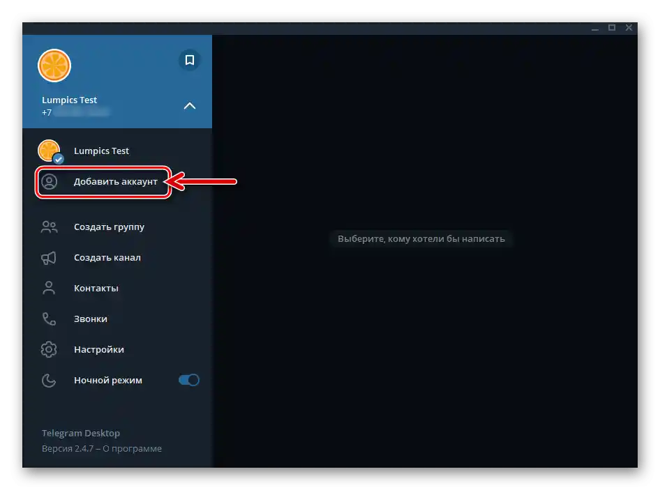Toggle the Night Mode switch off
The height and width of the screenshot is (490, 660).
click(x=189, y=380)
